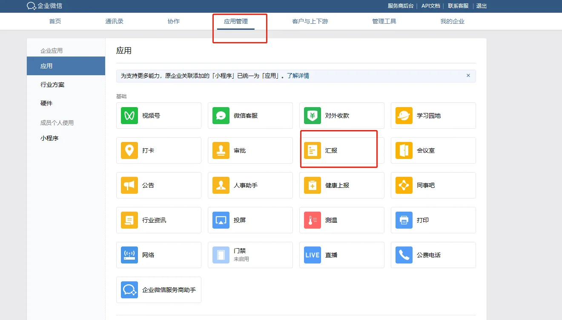Click the 公告 megaphone icon

tap(129, 185)
